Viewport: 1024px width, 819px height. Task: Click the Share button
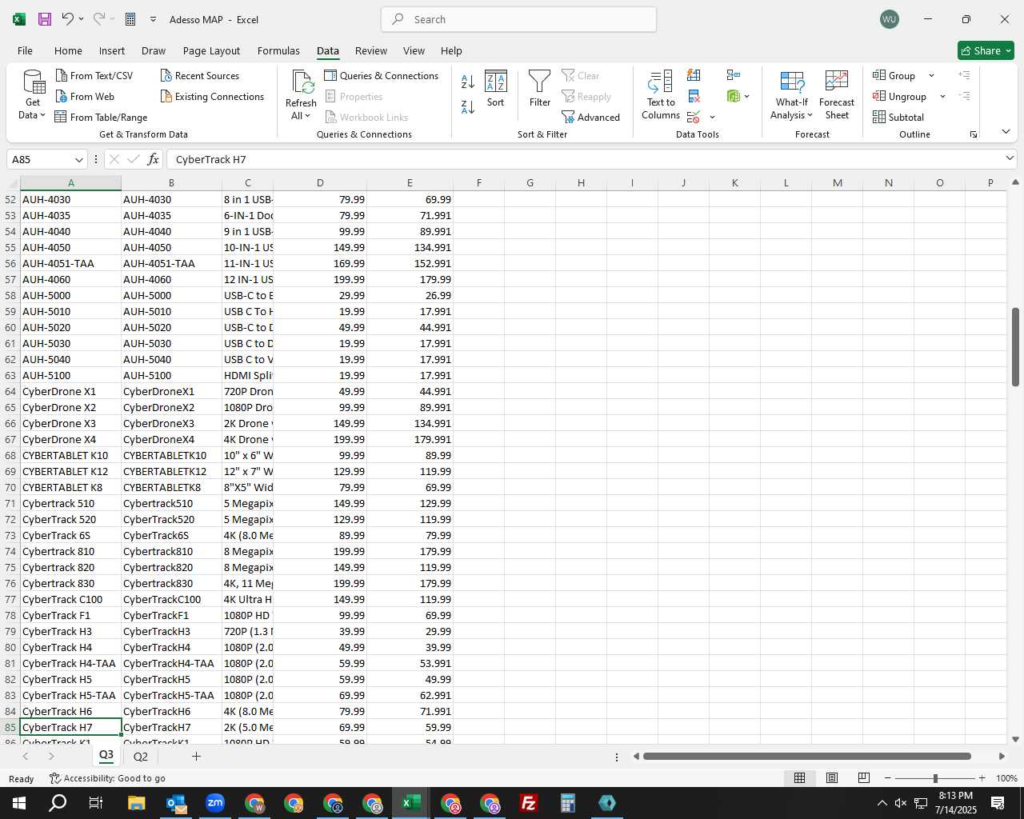(986, 50)
